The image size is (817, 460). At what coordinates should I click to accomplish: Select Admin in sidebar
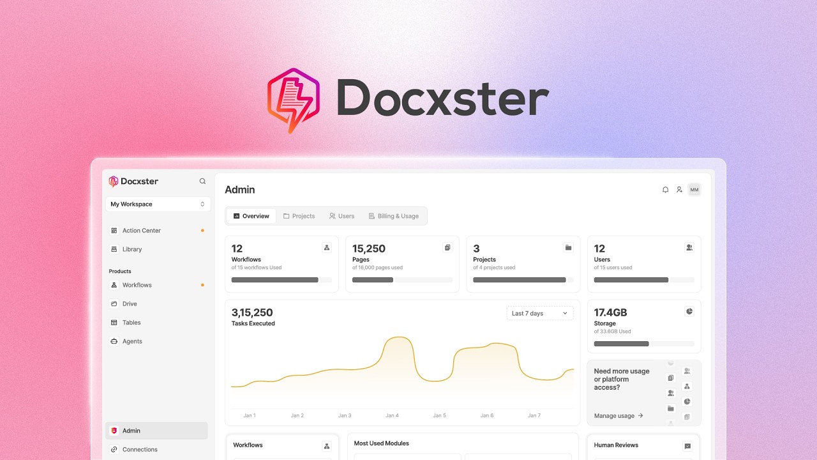click(156, 431)
